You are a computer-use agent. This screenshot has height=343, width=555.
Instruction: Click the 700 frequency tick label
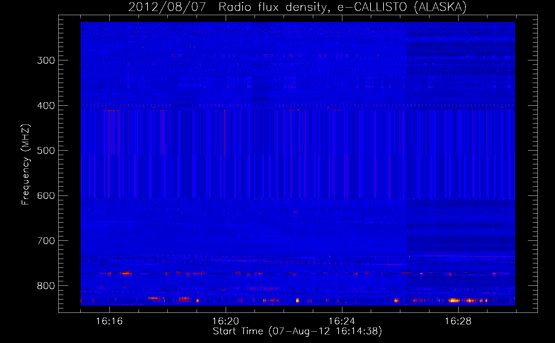tap(46, 241)
